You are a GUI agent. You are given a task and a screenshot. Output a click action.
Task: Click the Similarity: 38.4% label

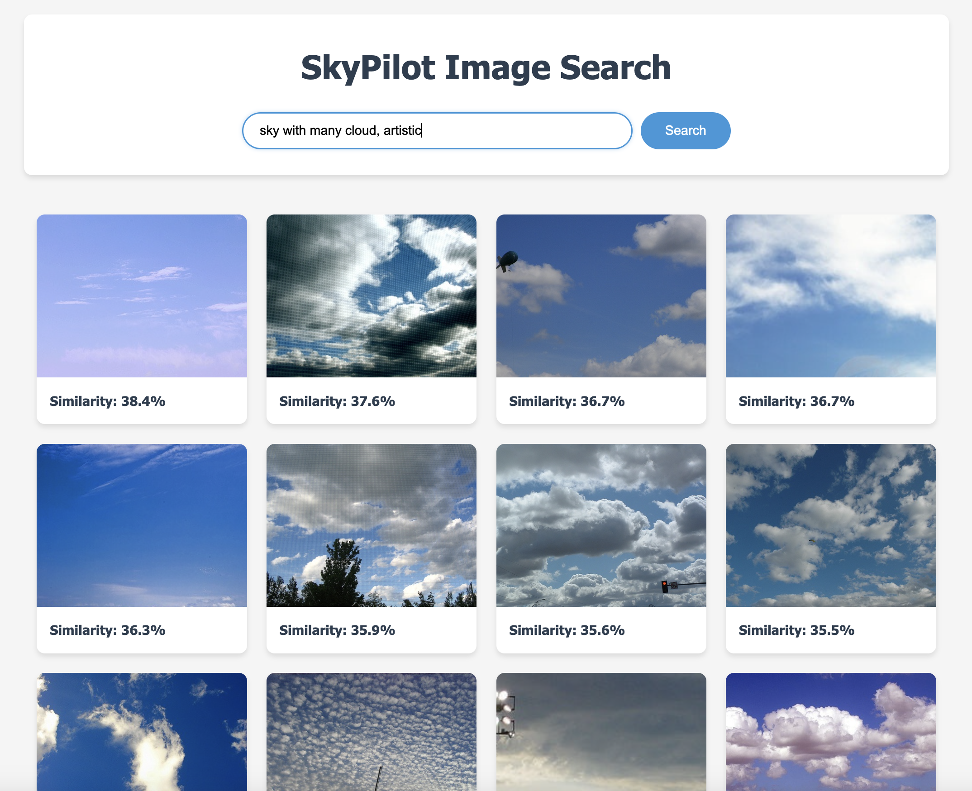pyautogui.click(x=108, y=401)
